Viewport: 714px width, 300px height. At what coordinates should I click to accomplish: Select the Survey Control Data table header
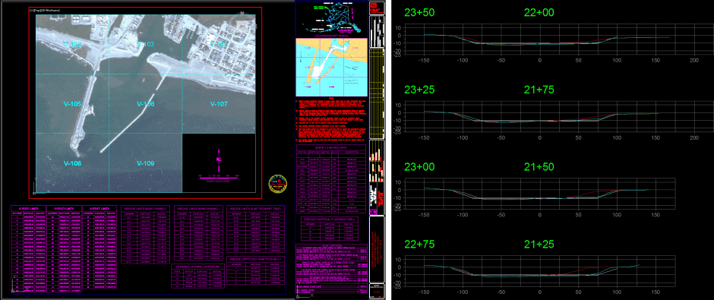pos(331,147)
